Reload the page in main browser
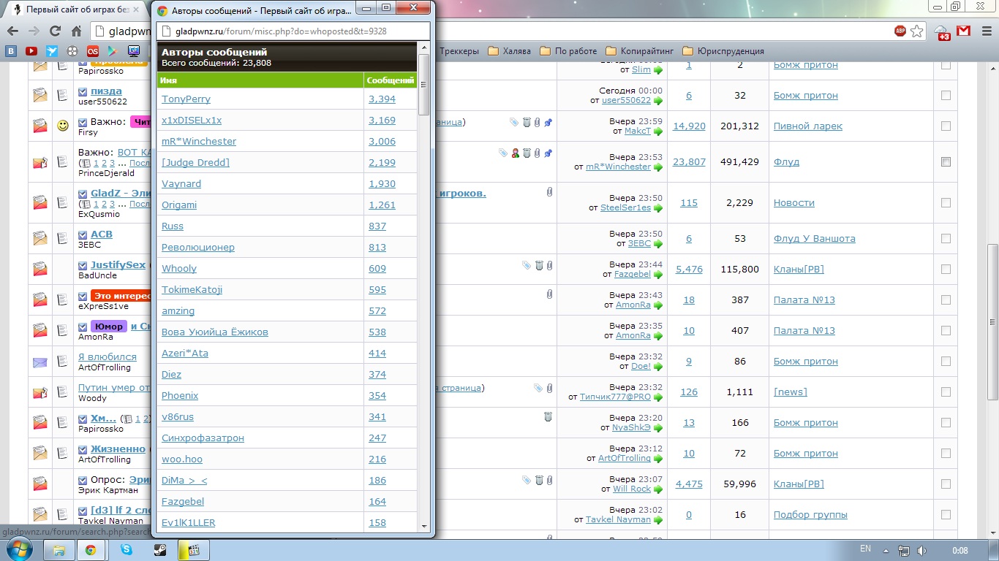Viewport: 999px width, 561px height. (x=54, y=31)
